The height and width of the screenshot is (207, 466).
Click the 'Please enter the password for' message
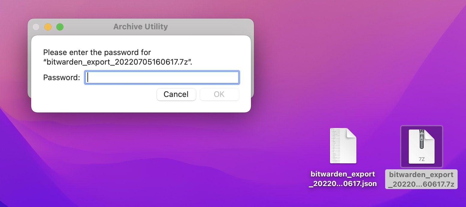(x=97, y=52)
